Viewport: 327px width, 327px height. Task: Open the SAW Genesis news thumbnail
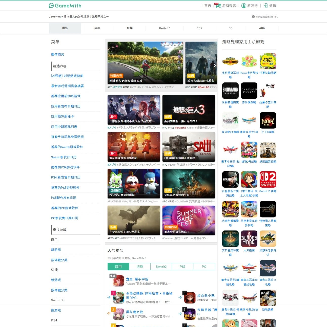[x=189, y=147]
